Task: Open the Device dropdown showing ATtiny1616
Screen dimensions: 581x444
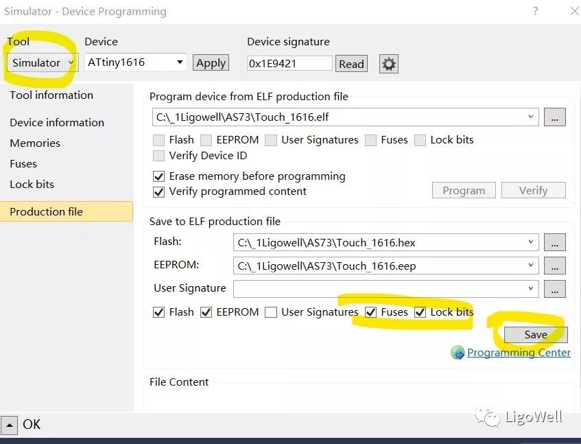Action: point(135,62)
